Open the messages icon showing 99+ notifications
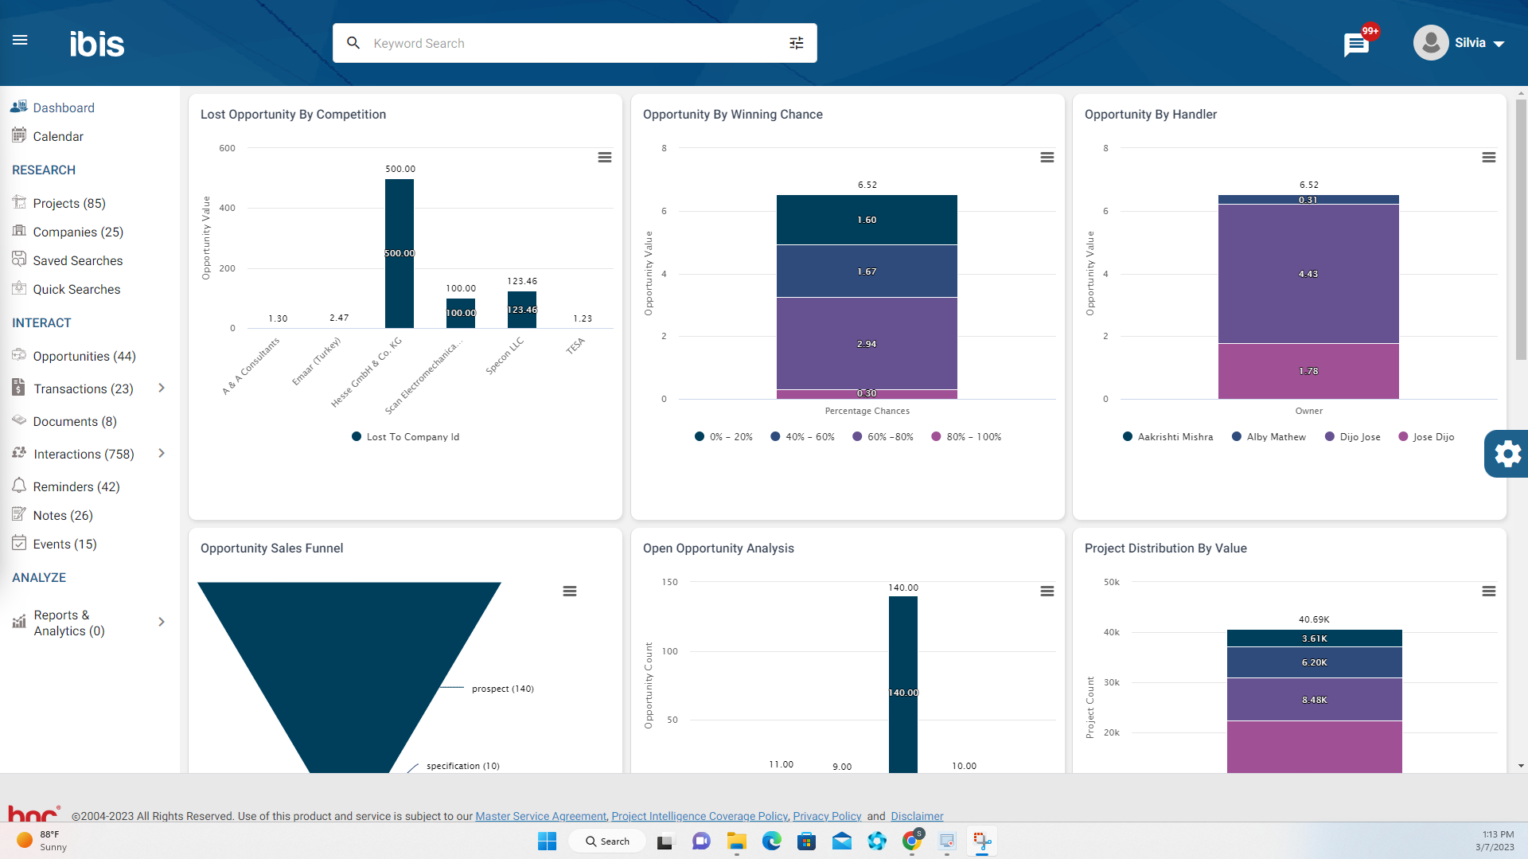1528x859 pixels. coord(1355,44)
